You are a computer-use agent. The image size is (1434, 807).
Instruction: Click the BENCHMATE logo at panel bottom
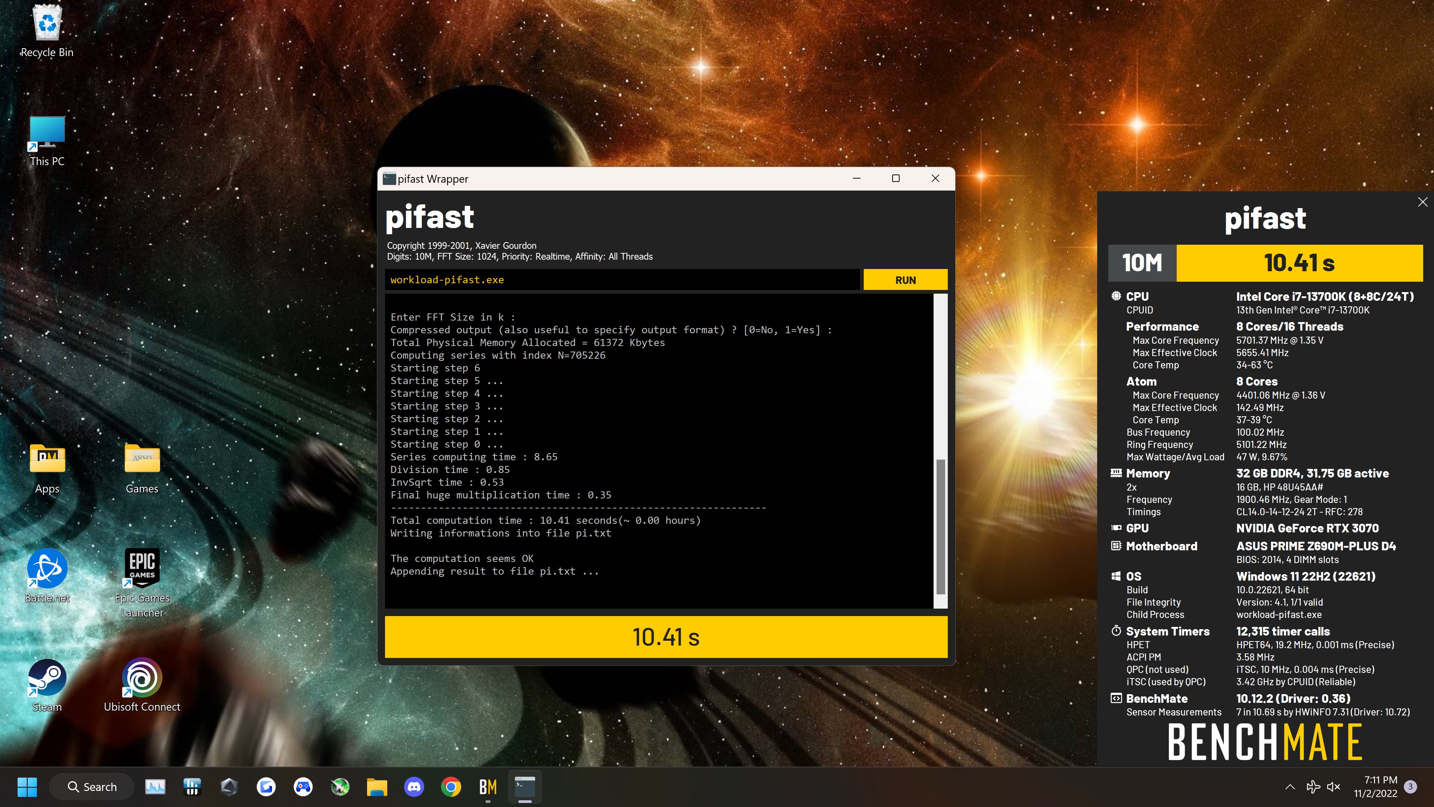coord(1265,742)
